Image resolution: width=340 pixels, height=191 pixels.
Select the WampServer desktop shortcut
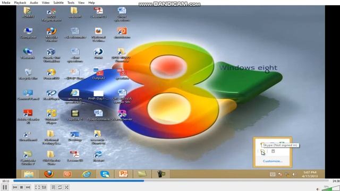pyautogui.click(x=122, y=115)
